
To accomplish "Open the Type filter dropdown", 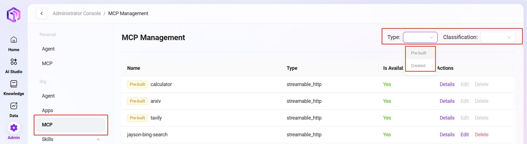I will tap(420, 37).
